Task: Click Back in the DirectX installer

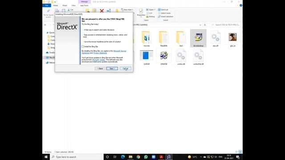Action: tap(100, 68)
